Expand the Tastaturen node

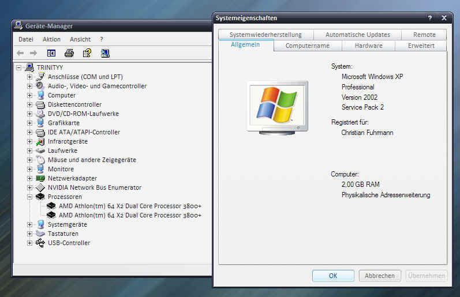pyautogui.click(x=29, y=234)
